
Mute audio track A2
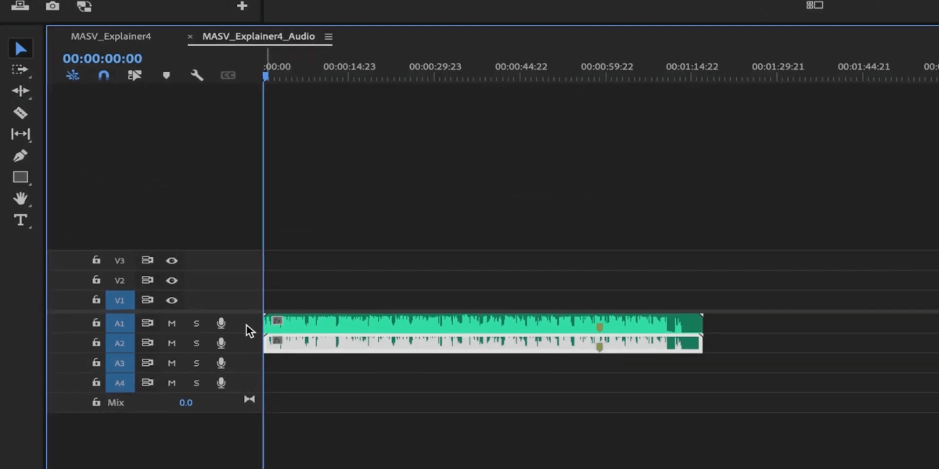coord(171,343)
